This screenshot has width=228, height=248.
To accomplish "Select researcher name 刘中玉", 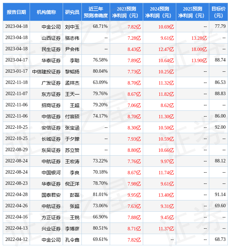I will click(72, 27).
